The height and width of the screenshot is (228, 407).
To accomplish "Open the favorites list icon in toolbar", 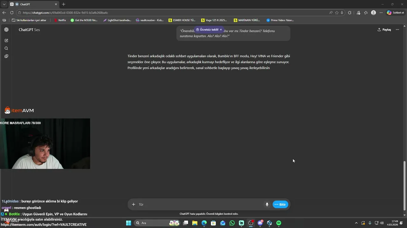I will [x=366, y=13].
